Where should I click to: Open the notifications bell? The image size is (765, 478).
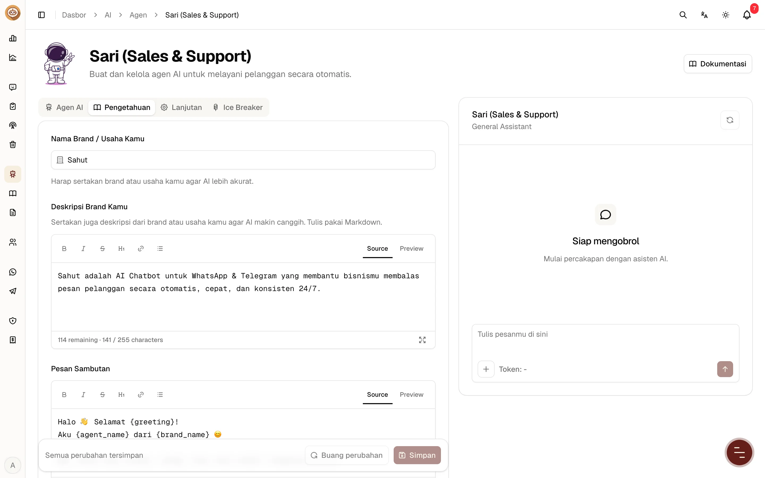pos(747,15)
